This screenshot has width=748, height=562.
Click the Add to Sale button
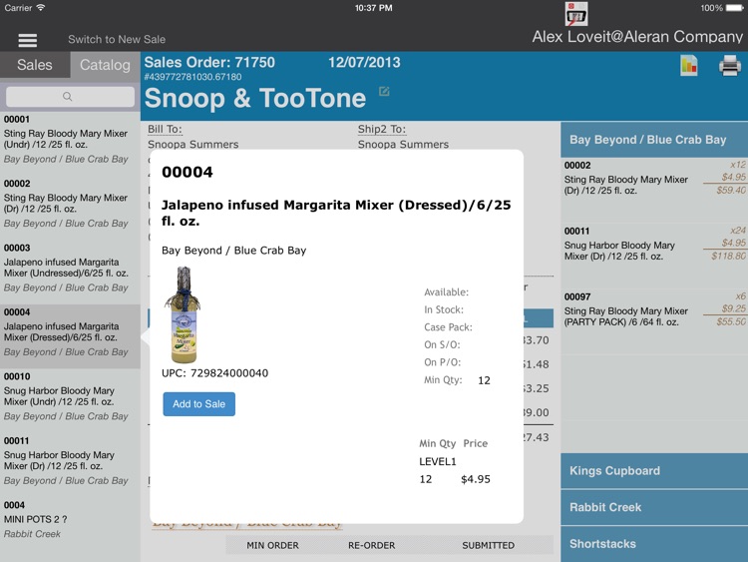[x=198, y=404]
